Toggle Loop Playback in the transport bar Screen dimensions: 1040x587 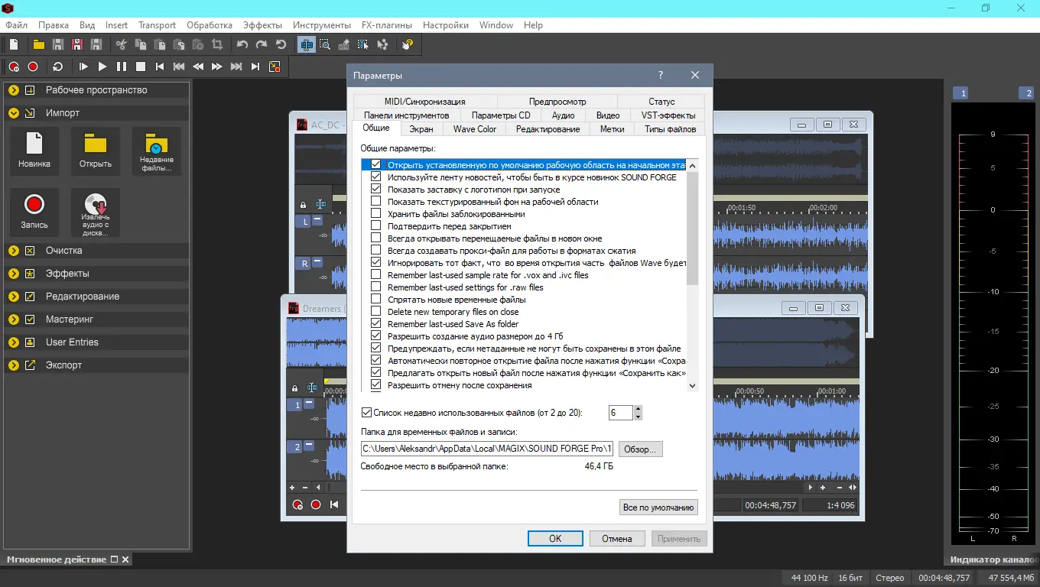[x=57, y=66]
